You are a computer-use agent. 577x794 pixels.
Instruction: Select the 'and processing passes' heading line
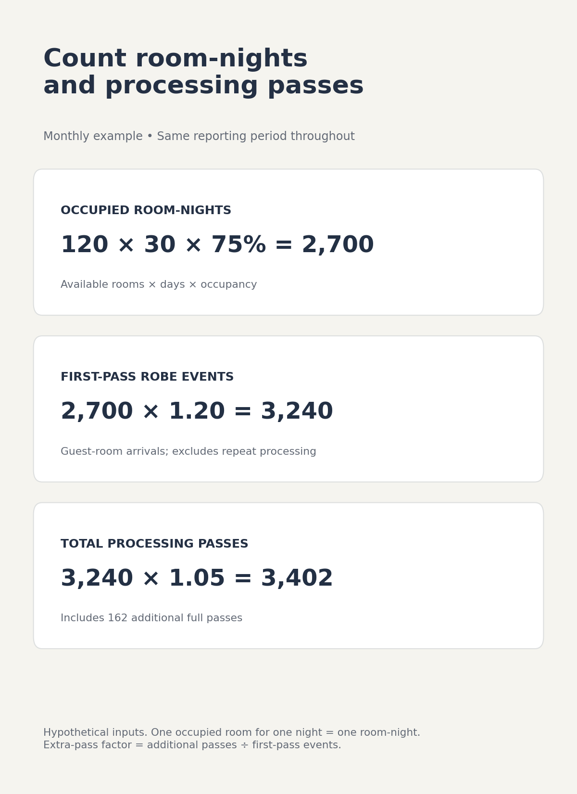(203, 86)
